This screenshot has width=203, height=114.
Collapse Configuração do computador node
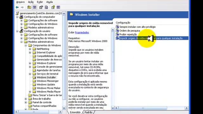(17, 17)
